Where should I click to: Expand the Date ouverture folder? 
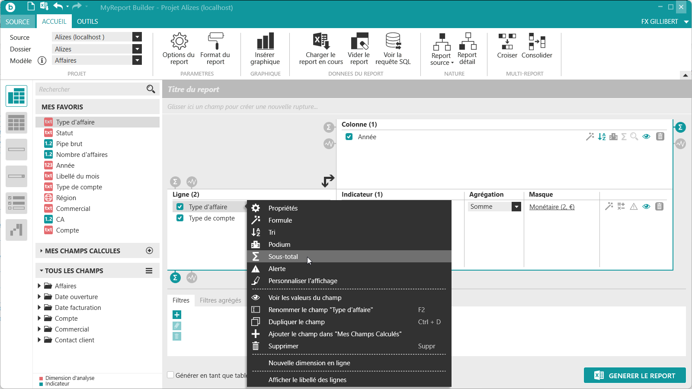[39, 297]
